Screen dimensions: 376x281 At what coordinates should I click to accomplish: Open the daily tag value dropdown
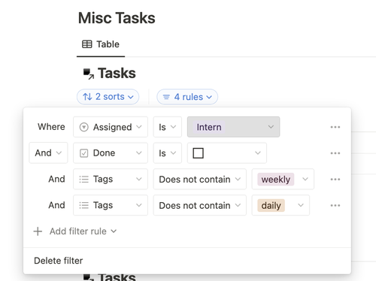pos(280,205)
